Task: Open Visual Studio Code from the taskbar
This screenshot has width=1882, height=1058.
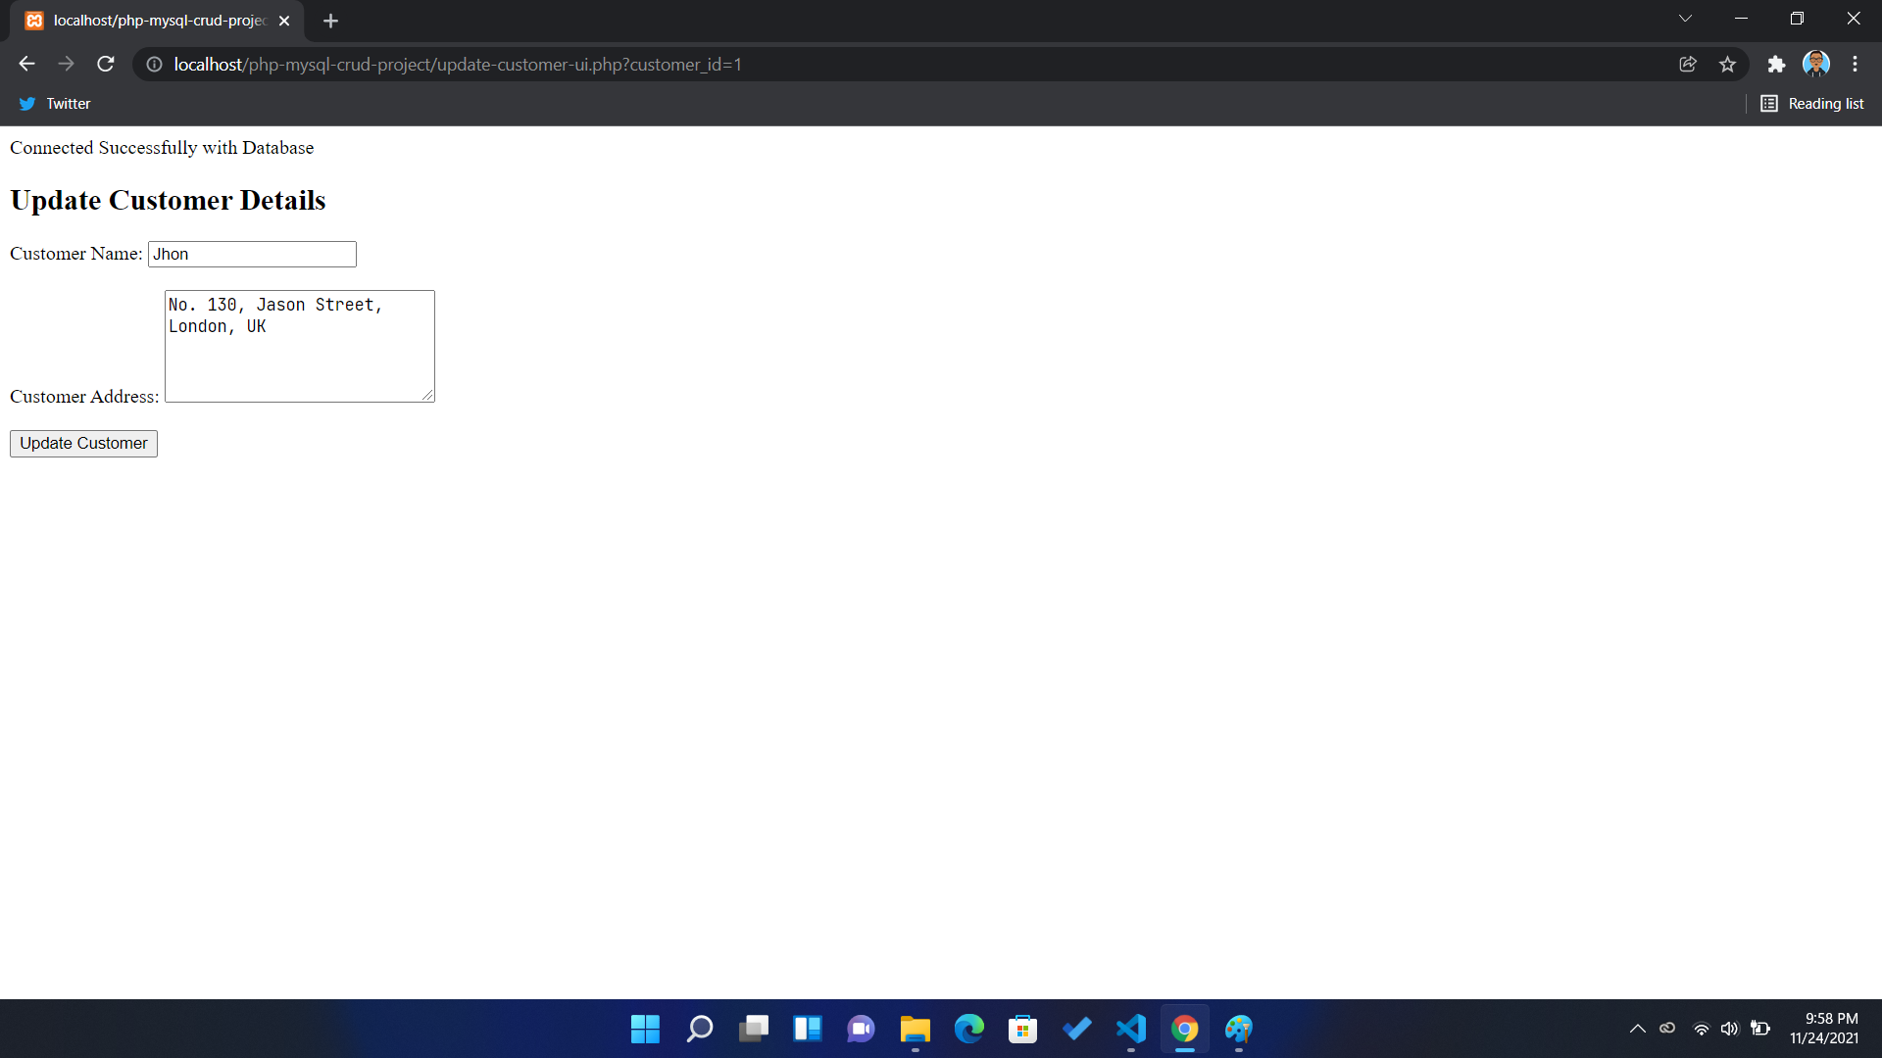Action: point(1130,1029)
